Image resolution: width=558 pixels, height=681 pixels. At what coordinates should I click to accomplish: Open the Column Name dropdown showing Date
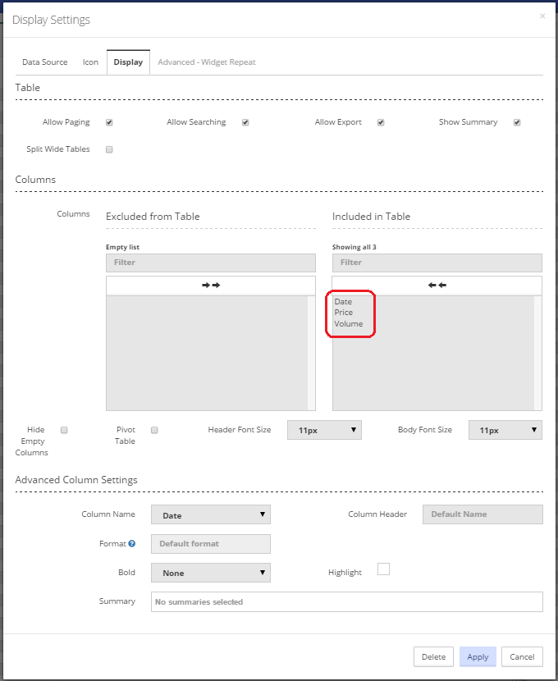(x=211, y=514)
